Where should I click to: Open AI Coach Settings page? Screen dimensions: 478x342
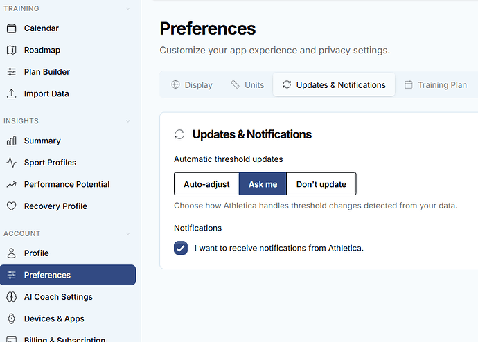point(58,297)
